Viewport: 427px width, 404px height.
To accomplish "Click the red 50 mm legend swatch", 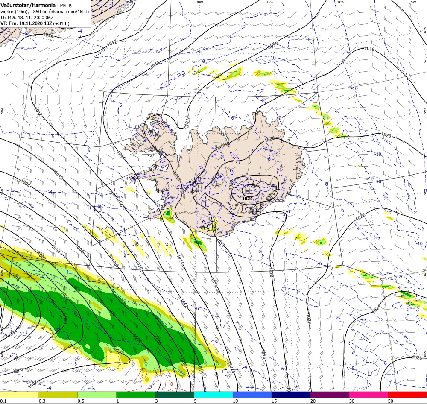I will (x=407, y=395).
